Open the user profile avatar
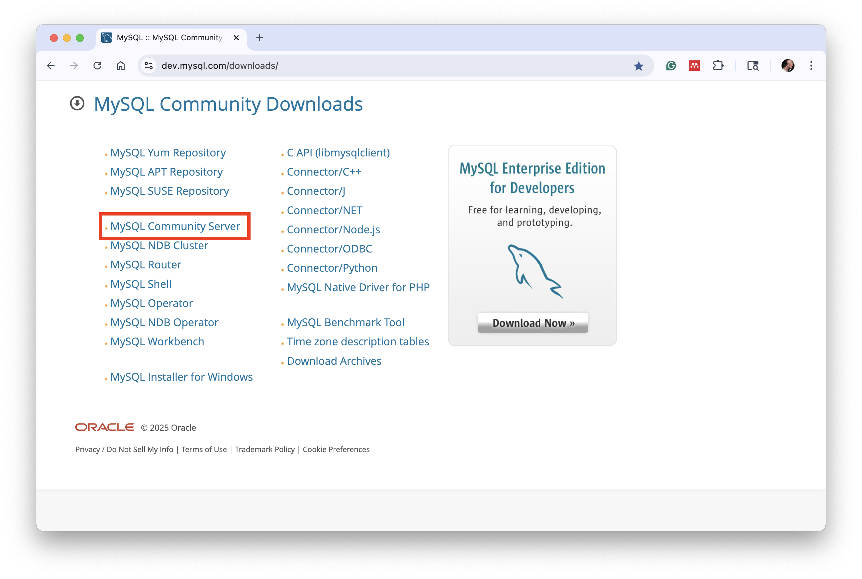862x579 pixels. coord(788,66)
